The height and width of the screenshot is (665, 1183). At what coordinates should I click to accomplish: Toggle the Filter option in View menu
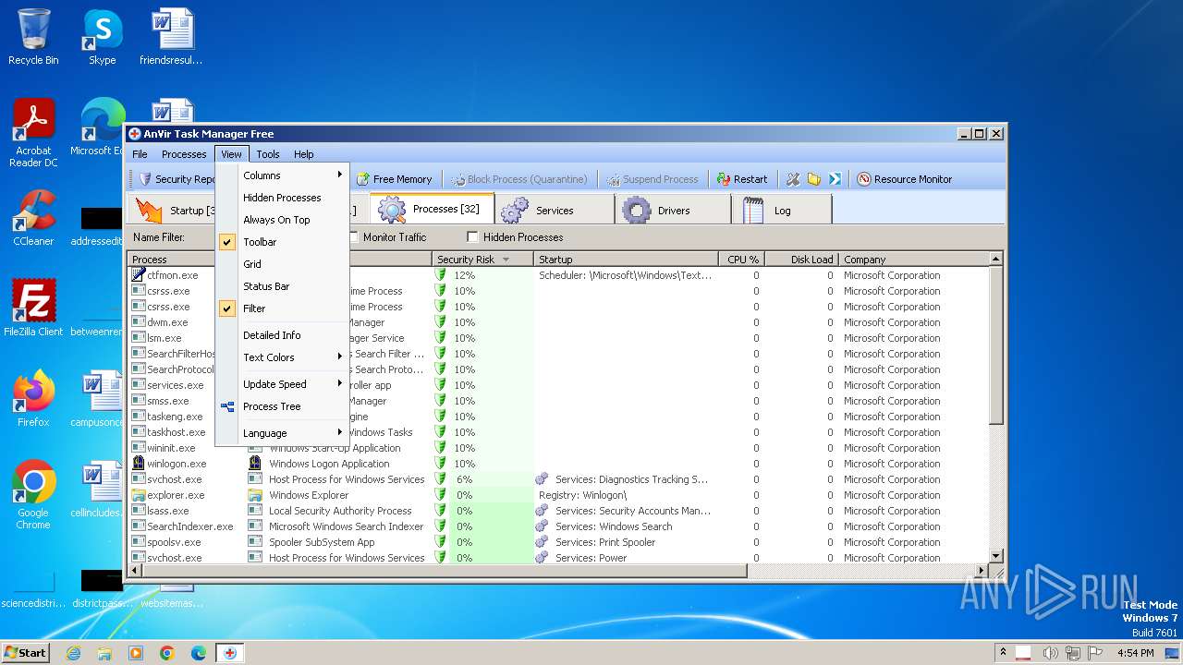click(282, 308)
